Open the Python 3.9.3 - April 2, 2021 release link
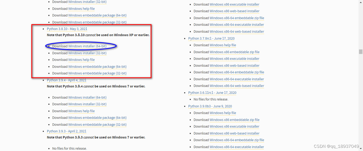Viewport: 363px width, 151px height. pyautogui.click(x=66, y=131)
